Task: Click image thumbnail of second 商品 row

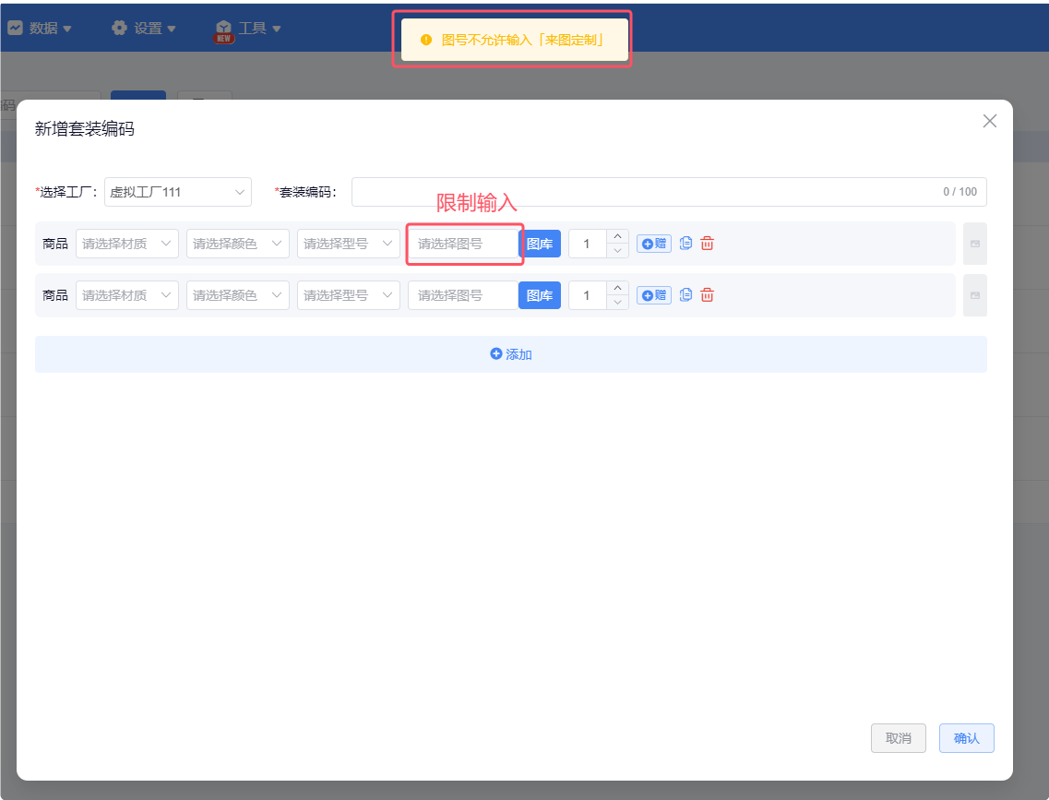Action: [975, 295]
